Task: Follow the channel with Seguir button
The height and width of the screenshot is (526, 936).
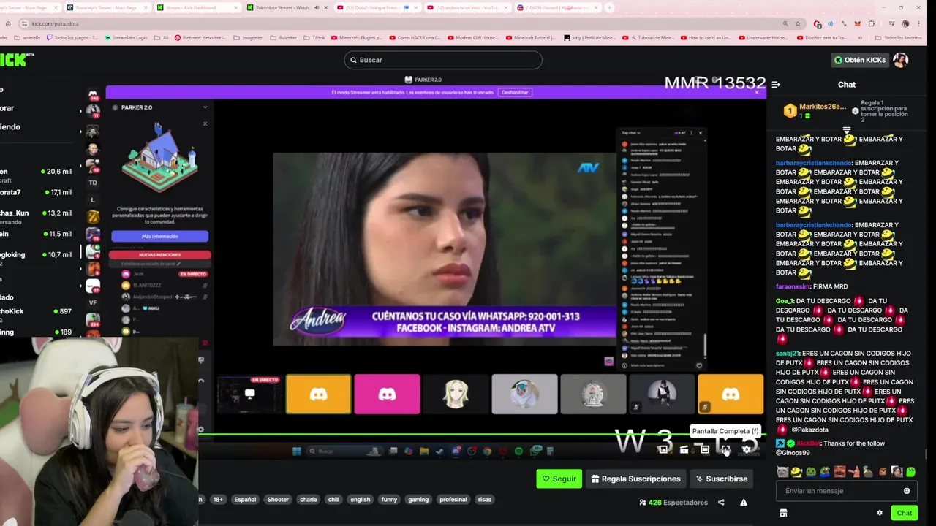Action: [x=559, y=479]
